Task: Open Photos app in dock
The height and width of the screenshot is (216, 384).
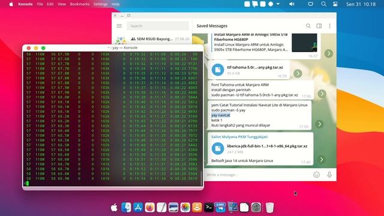Action: [185, 208]
